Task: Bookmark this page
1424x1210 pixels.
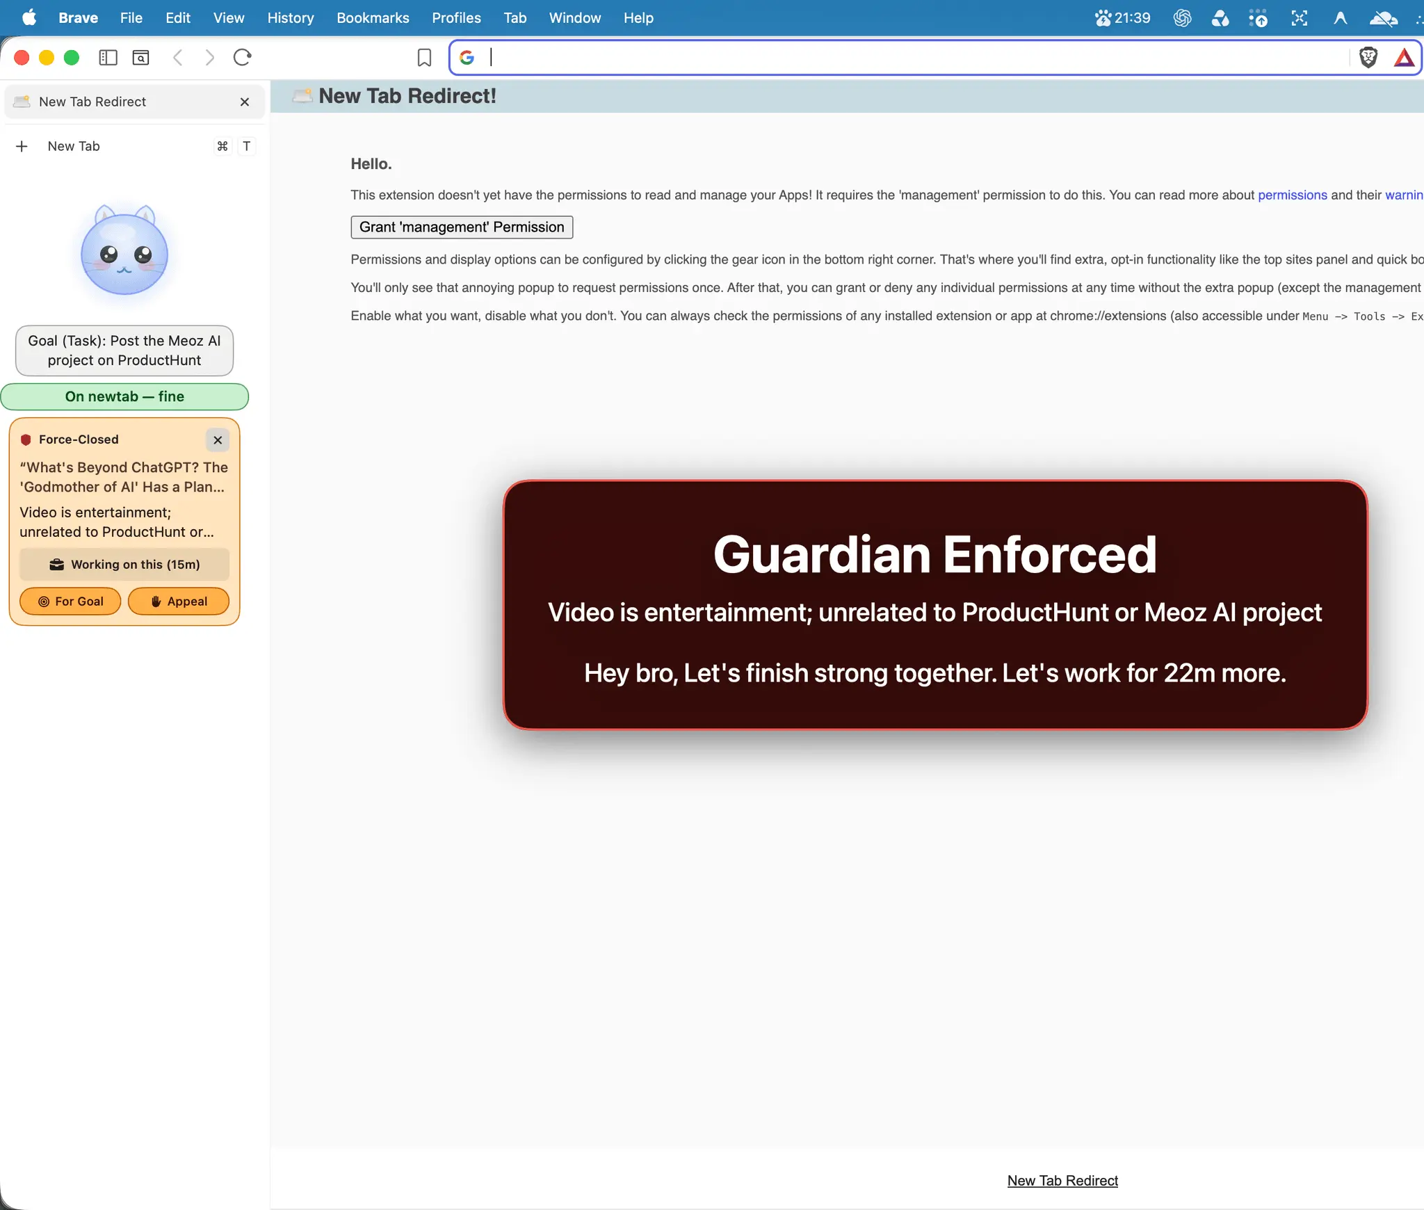Action: pos(424,58)
